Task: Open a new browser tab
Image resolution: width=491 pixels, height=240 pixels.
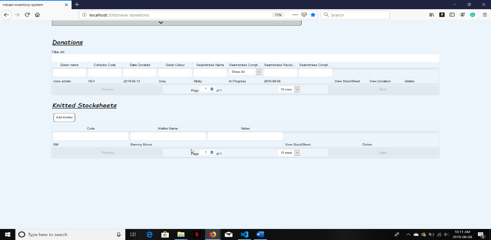Action: click(x=77, y=4)
